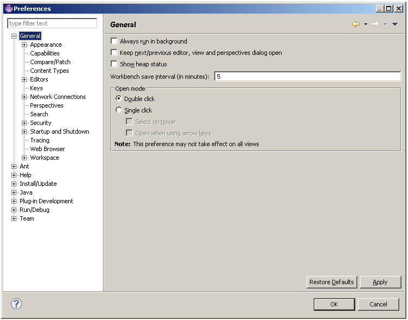408x320 pixels.
Task: Select the Install/Update tree item
Action: pos(38,184)
